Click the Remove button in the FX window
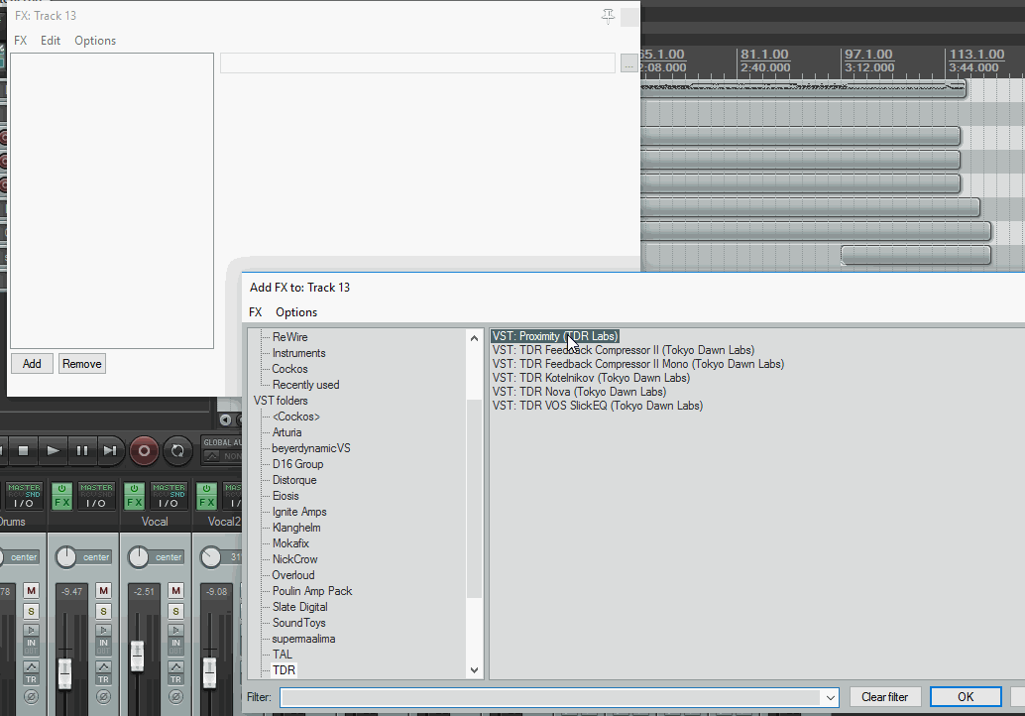The height and width of the screenshot is (716, 1025). (x=81, y=364)
